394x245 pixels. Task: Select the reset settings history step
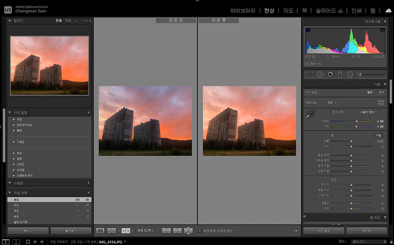point(49,222)
